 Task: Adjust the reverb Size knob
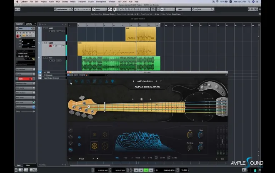(x=190, y=135)
